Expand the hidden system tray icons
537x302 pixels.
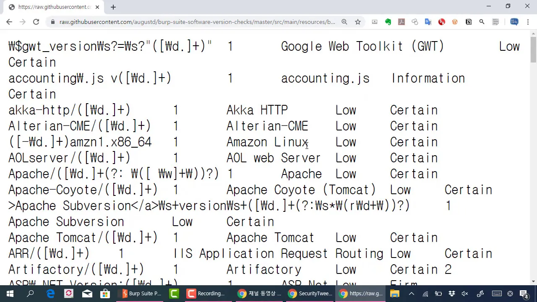(x=412, y=294)
